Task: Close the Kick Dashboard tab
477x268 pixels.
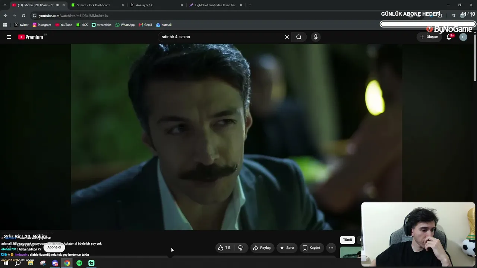Action: (123, 5)
